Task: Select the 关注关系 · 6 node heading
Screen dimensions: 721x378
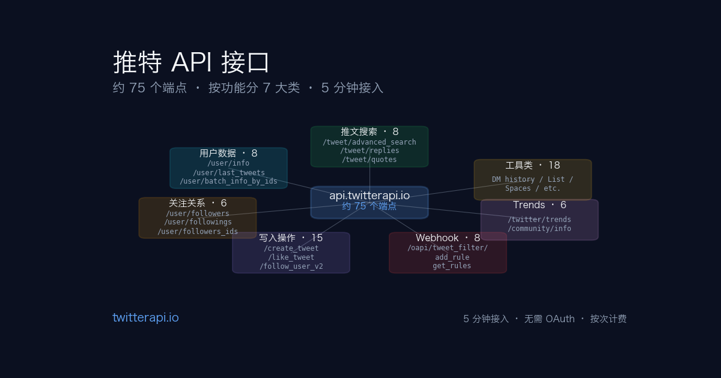Action: tap(198, 203)
